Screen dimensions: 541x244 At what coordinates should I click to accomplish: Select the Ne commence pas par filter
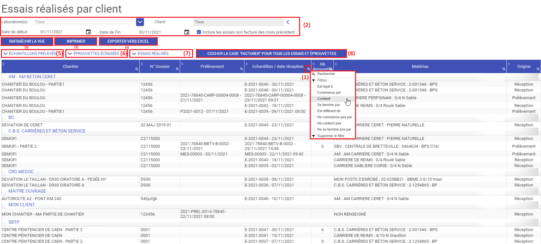coord(333,117)
